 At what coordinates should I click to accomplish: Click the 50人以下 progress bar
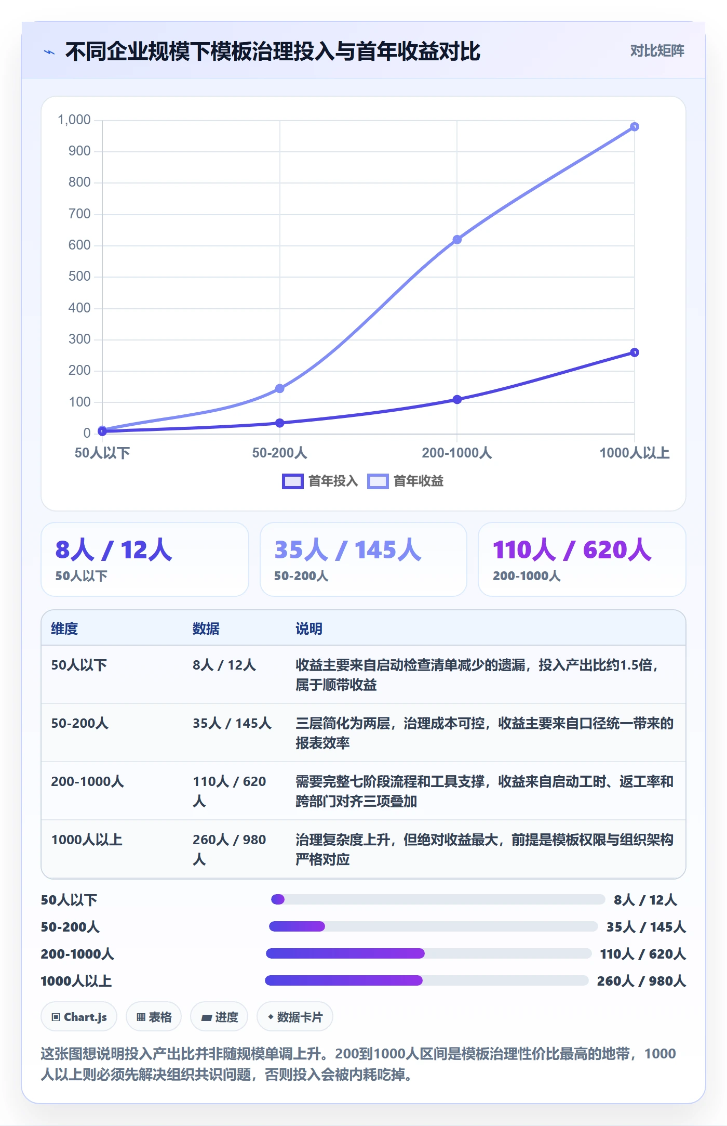(x=438, y=899)
